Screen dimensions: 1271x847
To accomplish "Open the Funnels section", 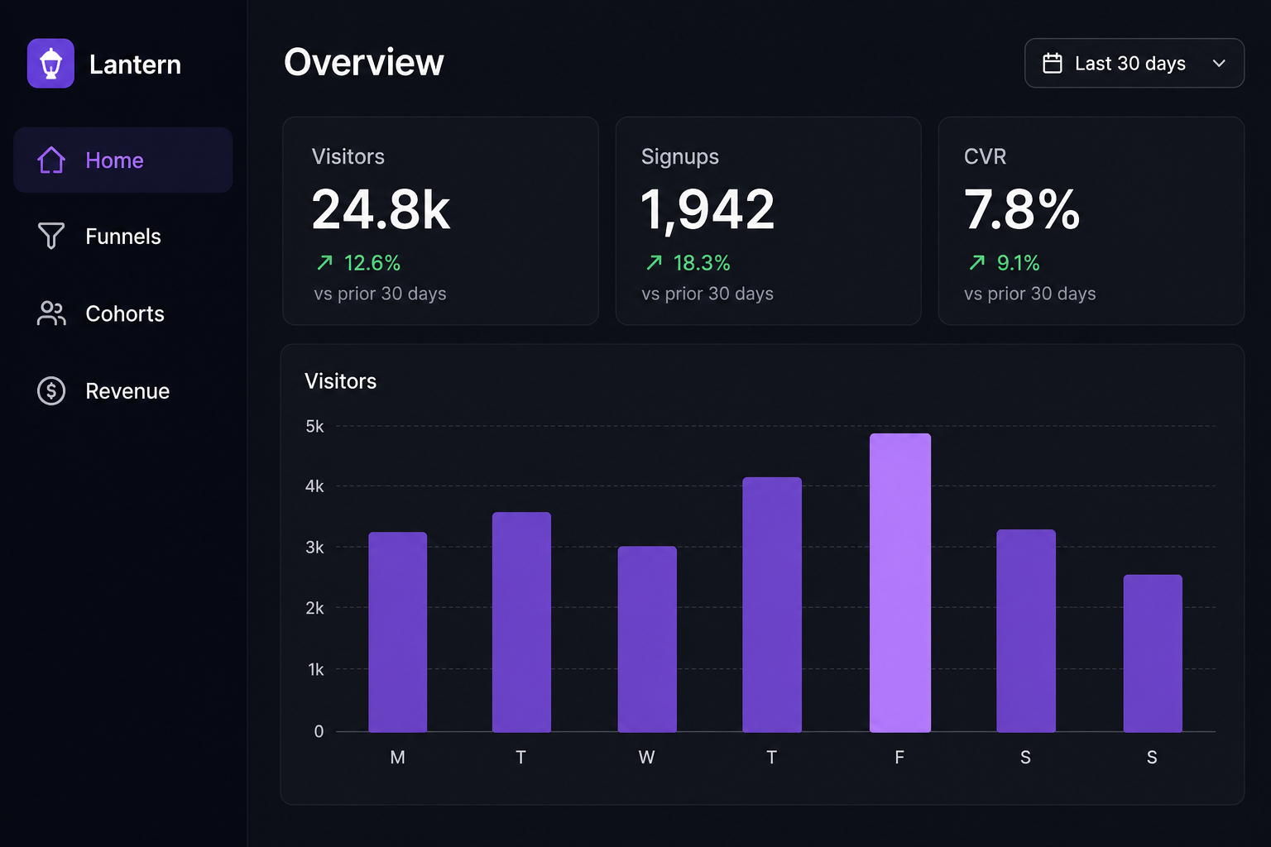I will (x=123, y=236).
